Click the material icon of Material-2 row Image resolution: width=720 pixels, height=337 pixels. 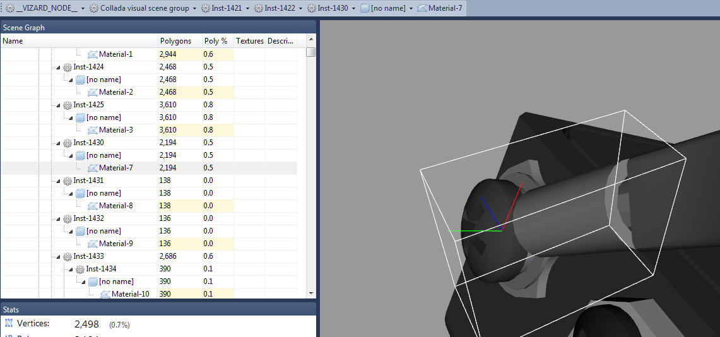coord(93,92)
